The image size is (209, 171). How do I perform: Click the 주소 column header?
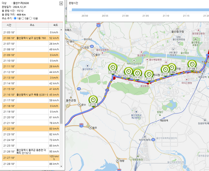coord(32,25)
